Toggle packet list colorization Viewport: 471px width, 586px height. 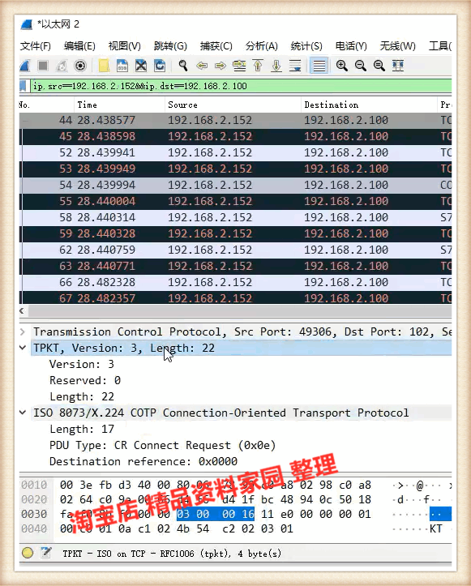[319, 66]
